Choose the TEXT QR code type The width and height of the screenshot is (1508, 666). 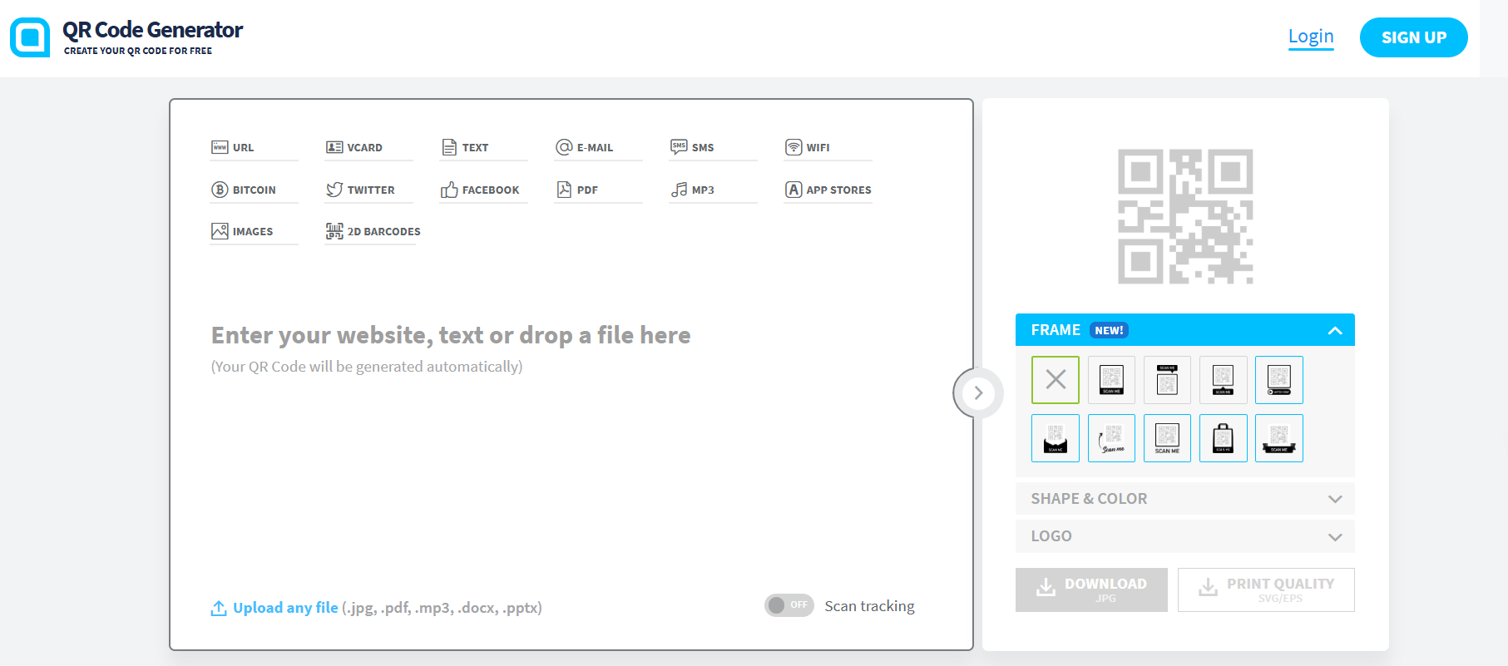point(483,147)
